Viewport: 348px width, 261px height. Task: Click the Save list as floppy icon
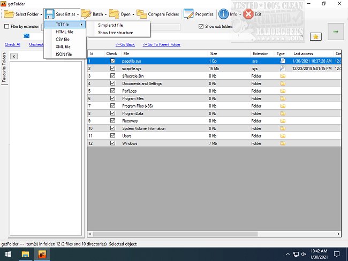(x=49, y=14)
